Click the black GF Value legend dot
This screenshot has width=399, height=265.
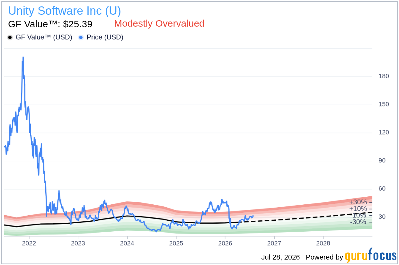coord(10,38)
